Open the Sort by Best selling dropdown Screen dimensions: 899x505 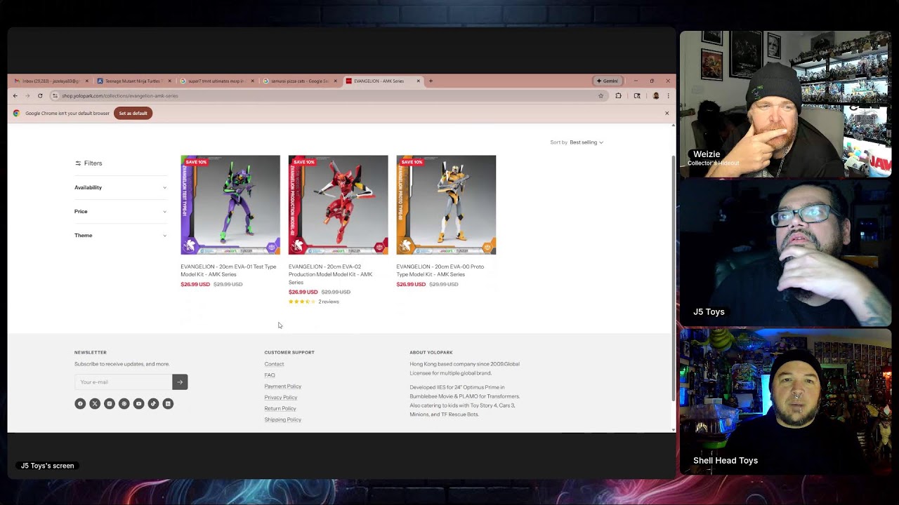(586, 142)
